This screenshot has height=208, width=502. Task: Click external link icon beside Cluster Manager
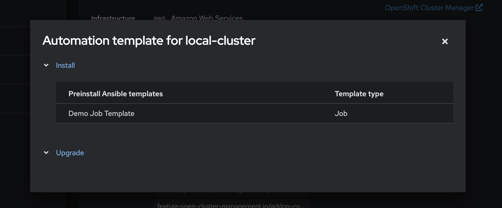pyautogui.click(x=479, y=8)
